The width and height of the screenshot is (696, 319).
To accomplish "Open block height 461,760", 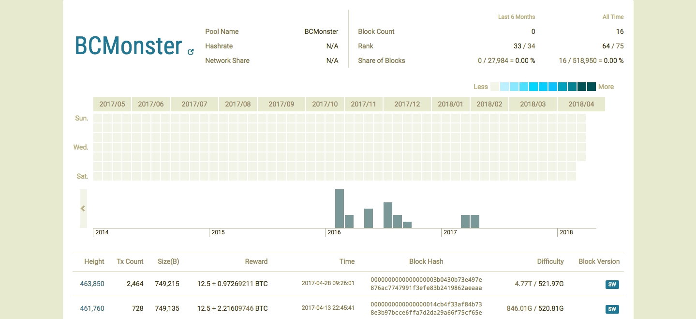I will 92,308.
